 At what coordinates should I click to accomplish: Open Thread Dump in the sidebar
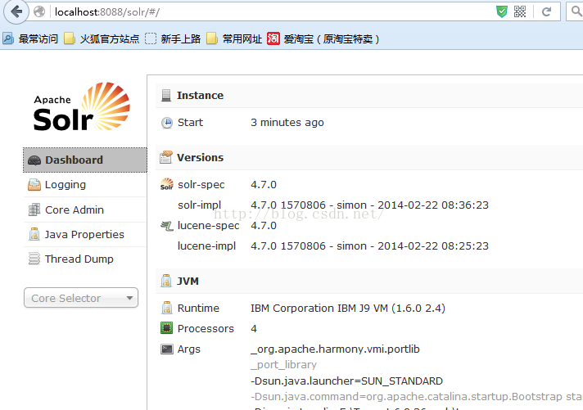pos(85,259)
